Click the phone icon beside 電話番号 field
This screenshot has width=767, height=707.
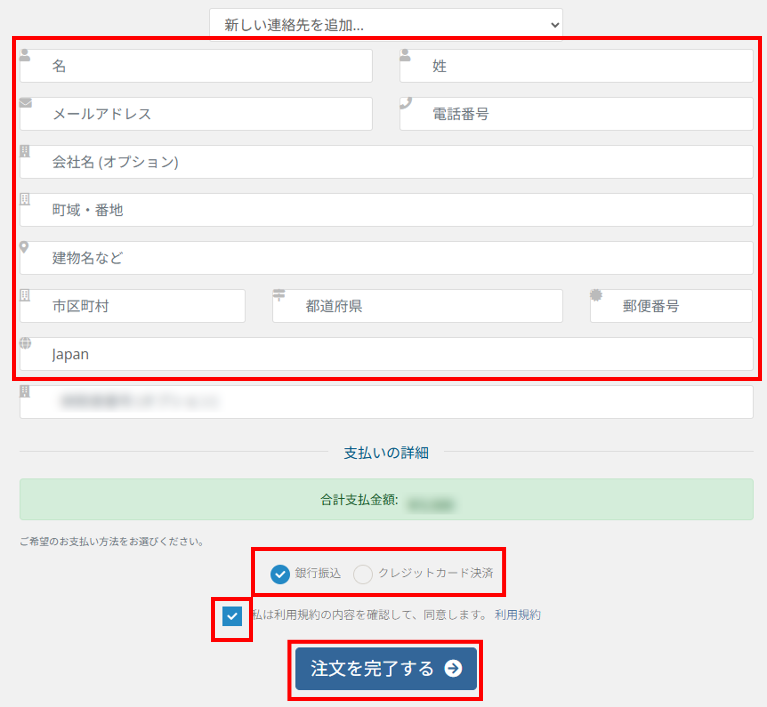(x=406, y=103)
